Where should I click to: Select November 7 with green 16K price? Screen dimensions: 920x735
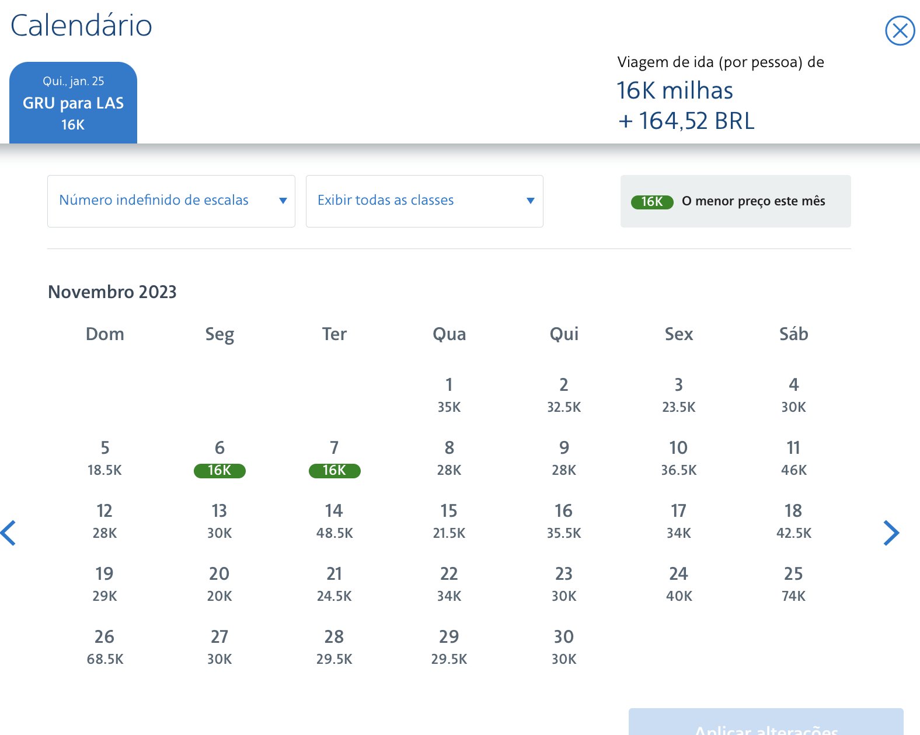click(334, 459)
